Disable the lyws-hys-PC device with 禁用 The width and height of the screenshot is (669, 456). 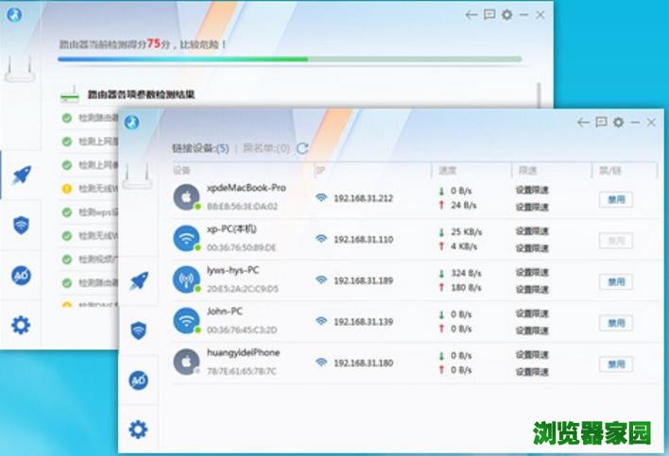(x=616, y=281)
